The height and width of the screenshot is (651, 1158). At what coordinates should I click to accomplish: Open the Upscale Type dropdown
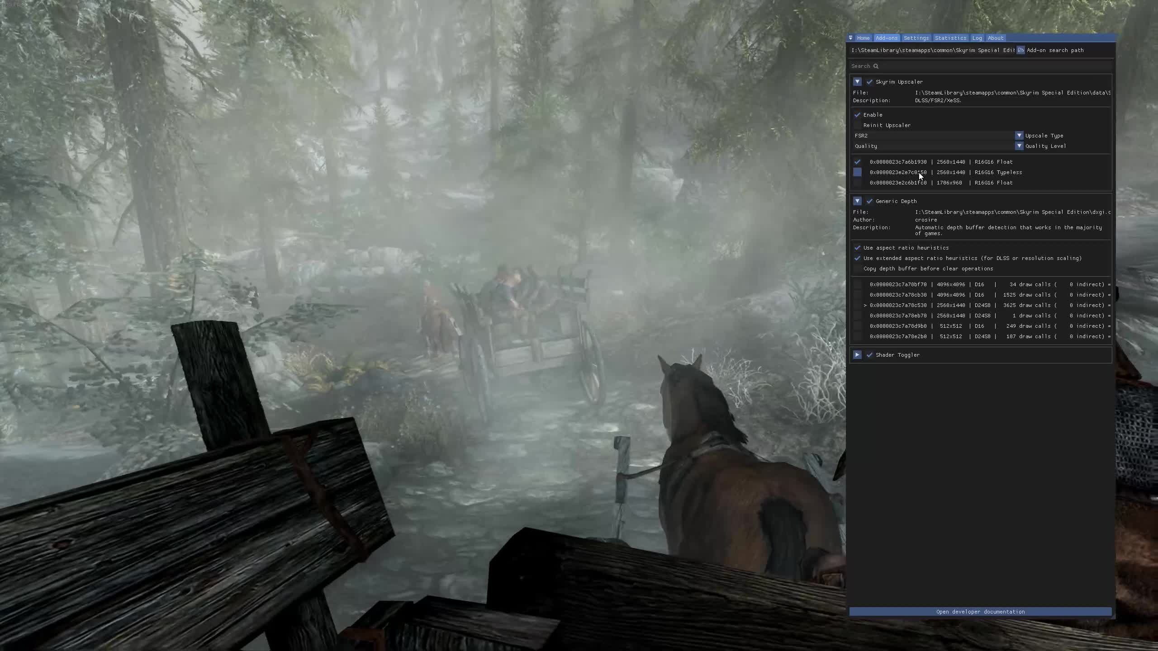click(1019, 135)
